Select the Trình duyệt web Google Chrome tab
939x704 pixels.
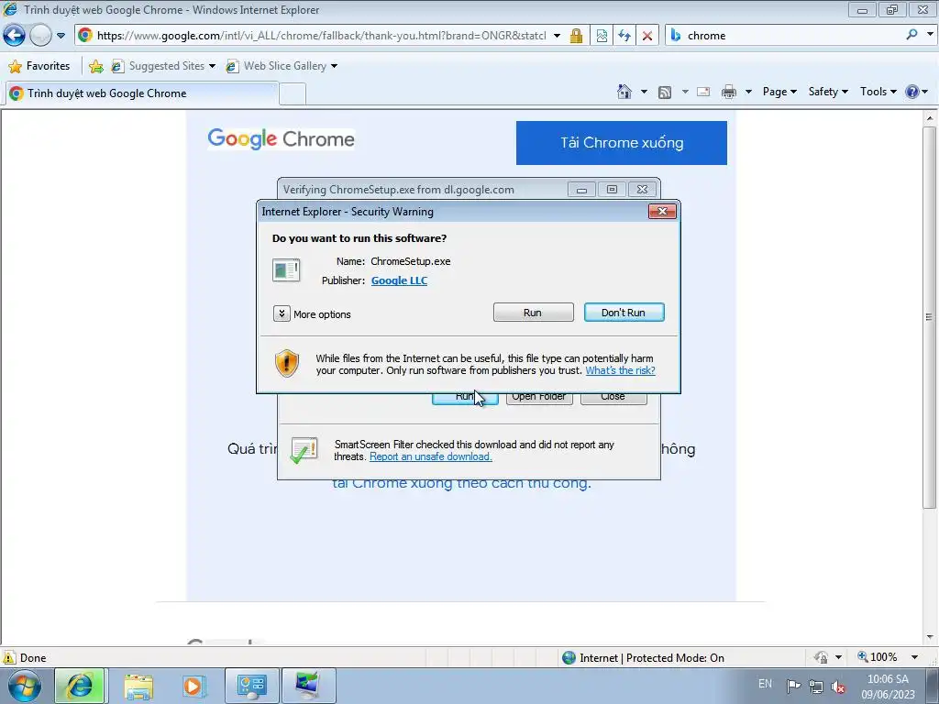point(142,93)
